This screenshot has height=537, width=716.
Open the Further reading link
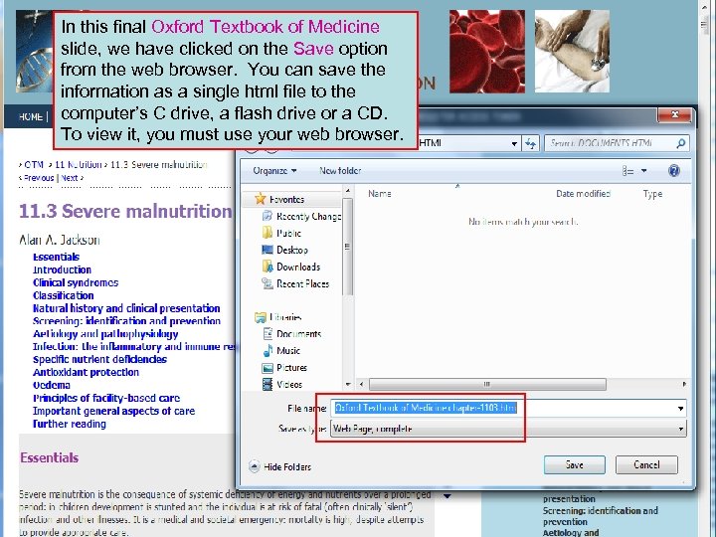70,424
